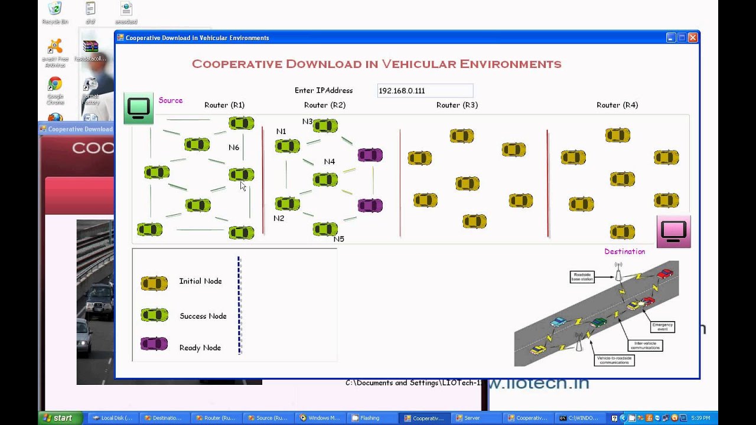This screenshot has height=425, width=756.
Task: Select the green car labeled N2
Action: point(288,204)
